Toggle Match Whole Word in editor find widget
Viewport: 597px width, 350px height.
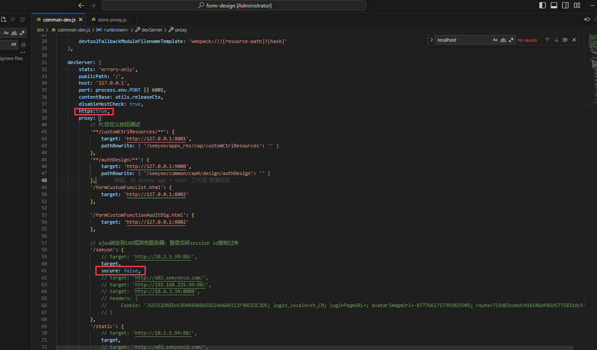(x=503, y=40)
